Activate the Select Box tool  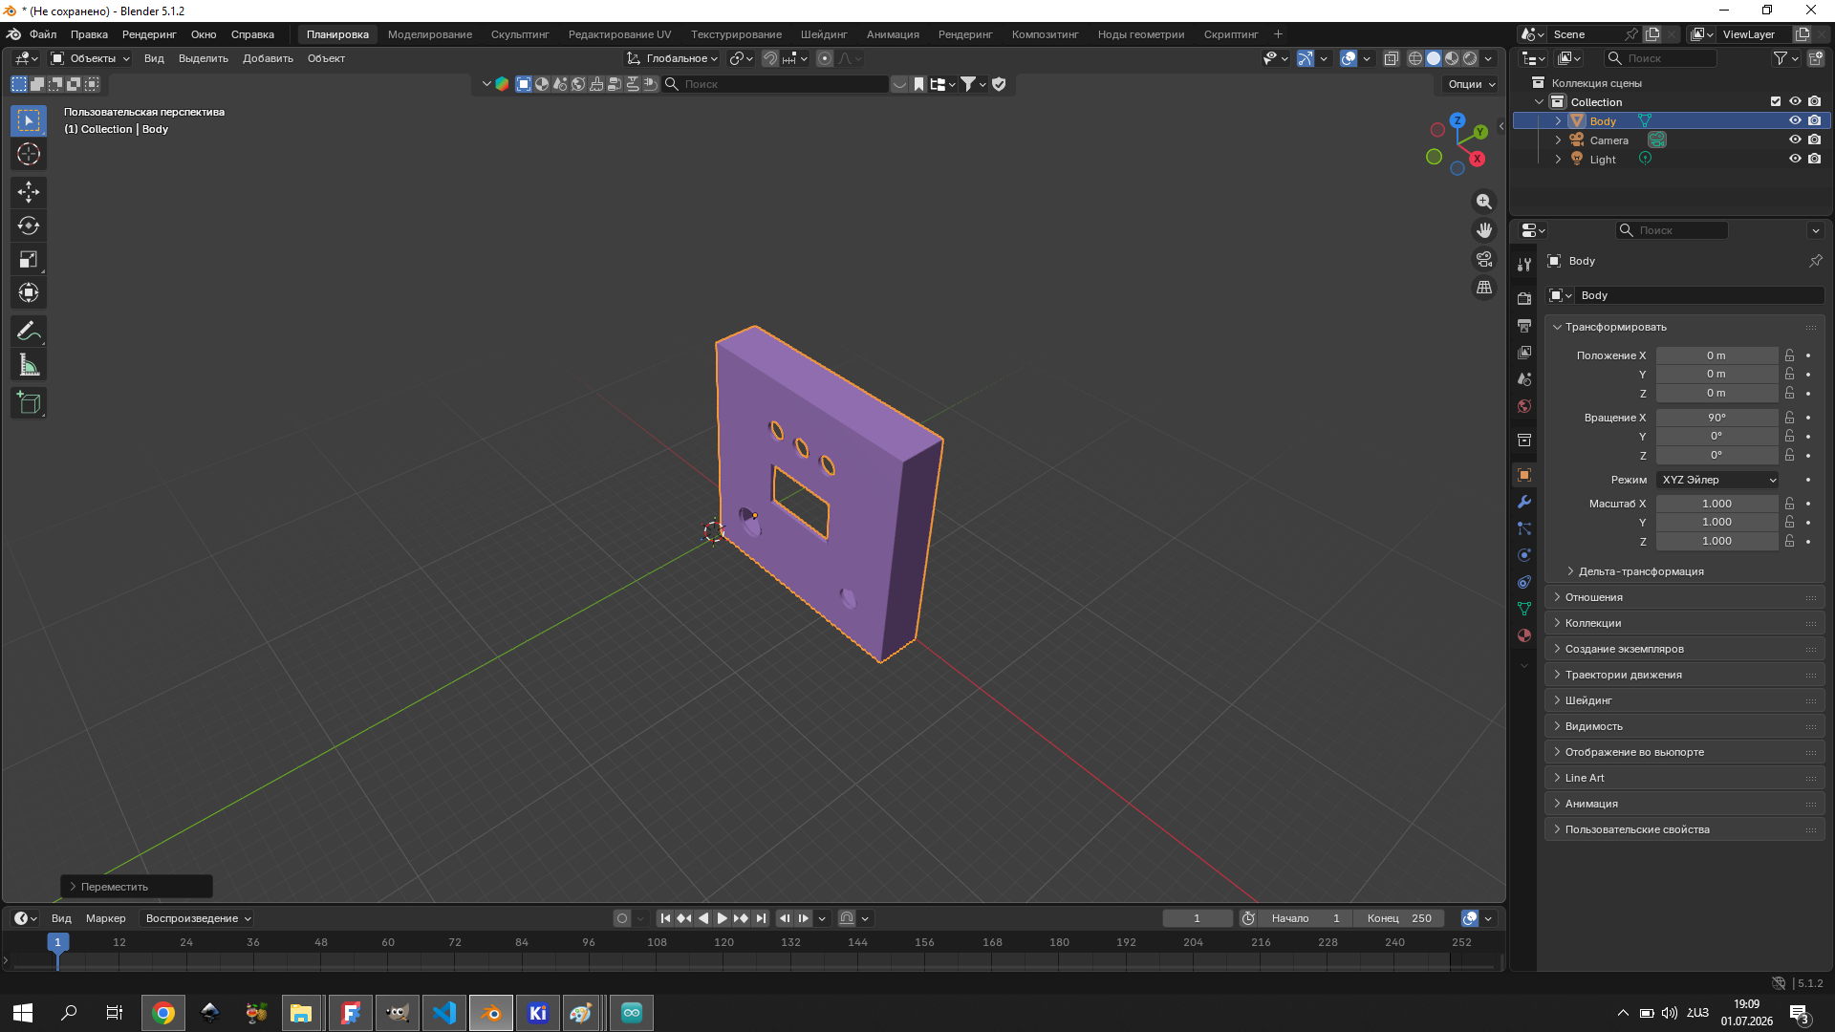[29, 120]
